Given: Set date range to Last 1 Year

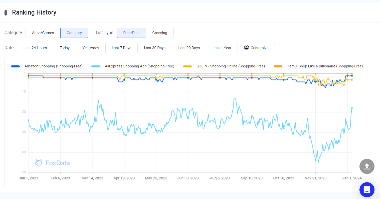Looking at the screenshot, I should coord(222,48).
